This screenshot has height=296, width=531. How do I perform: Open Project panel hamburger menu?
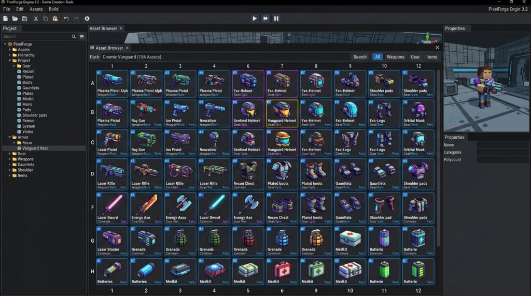click(x=82, y=37)
